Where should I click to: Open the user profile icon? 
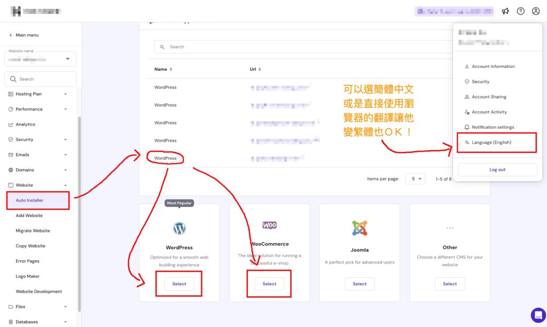[536, 11]
